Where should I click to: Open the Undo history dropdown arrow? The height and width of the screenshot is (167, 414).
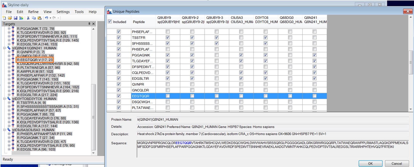click(x=50, y=18)
